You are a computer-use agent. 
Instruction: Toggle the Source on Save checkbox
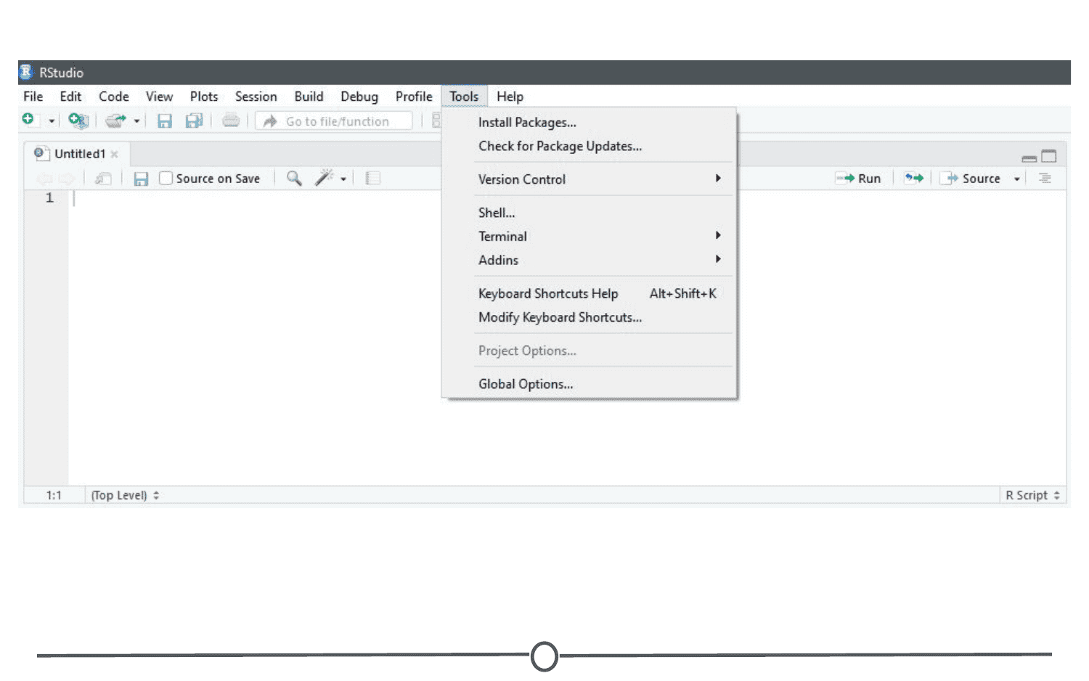pos(166,178)
